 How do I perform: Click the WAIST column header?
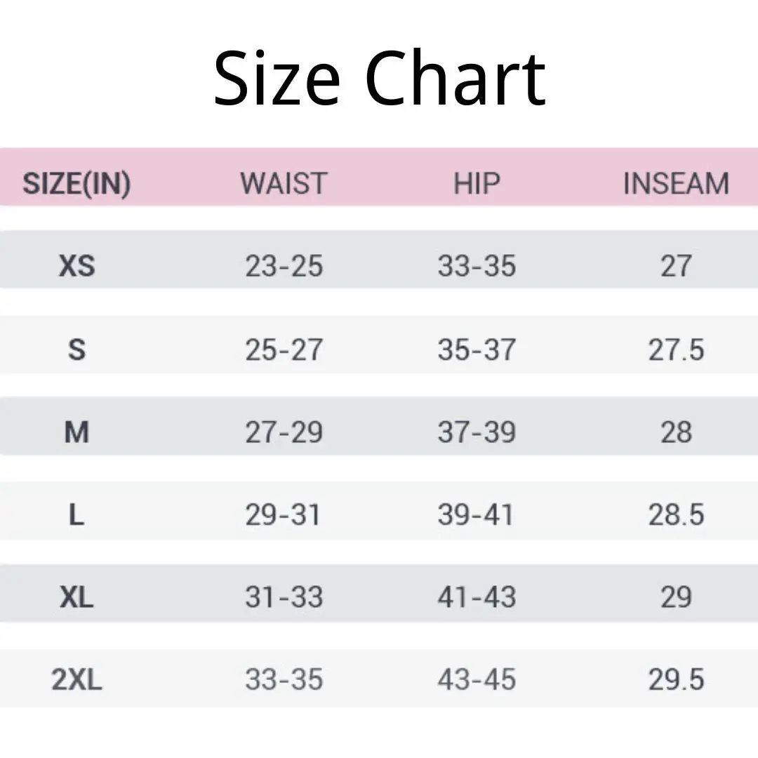click(x=284, y=184)
